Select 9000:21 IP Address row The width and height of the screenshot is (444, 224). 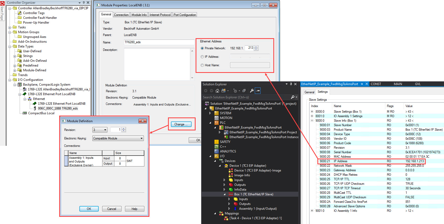click(372, 161)
